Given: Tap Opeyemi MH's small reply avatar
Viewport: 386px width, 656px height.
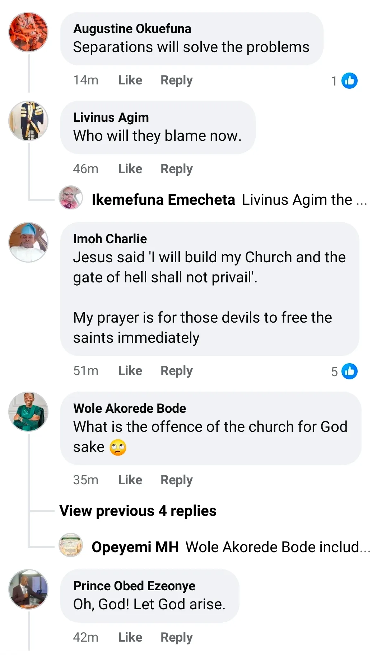Looking at the screenshot, I should [71, 545].
